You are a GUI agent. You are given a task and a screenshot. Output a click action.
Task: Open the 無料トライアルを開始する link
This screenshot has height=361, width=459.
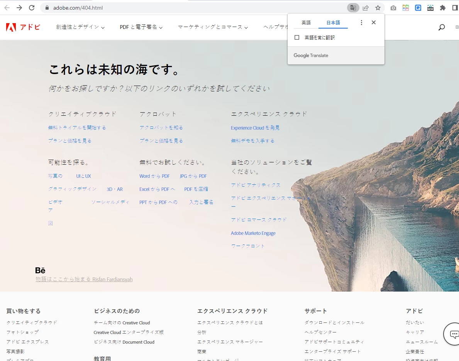pos(77,128)
